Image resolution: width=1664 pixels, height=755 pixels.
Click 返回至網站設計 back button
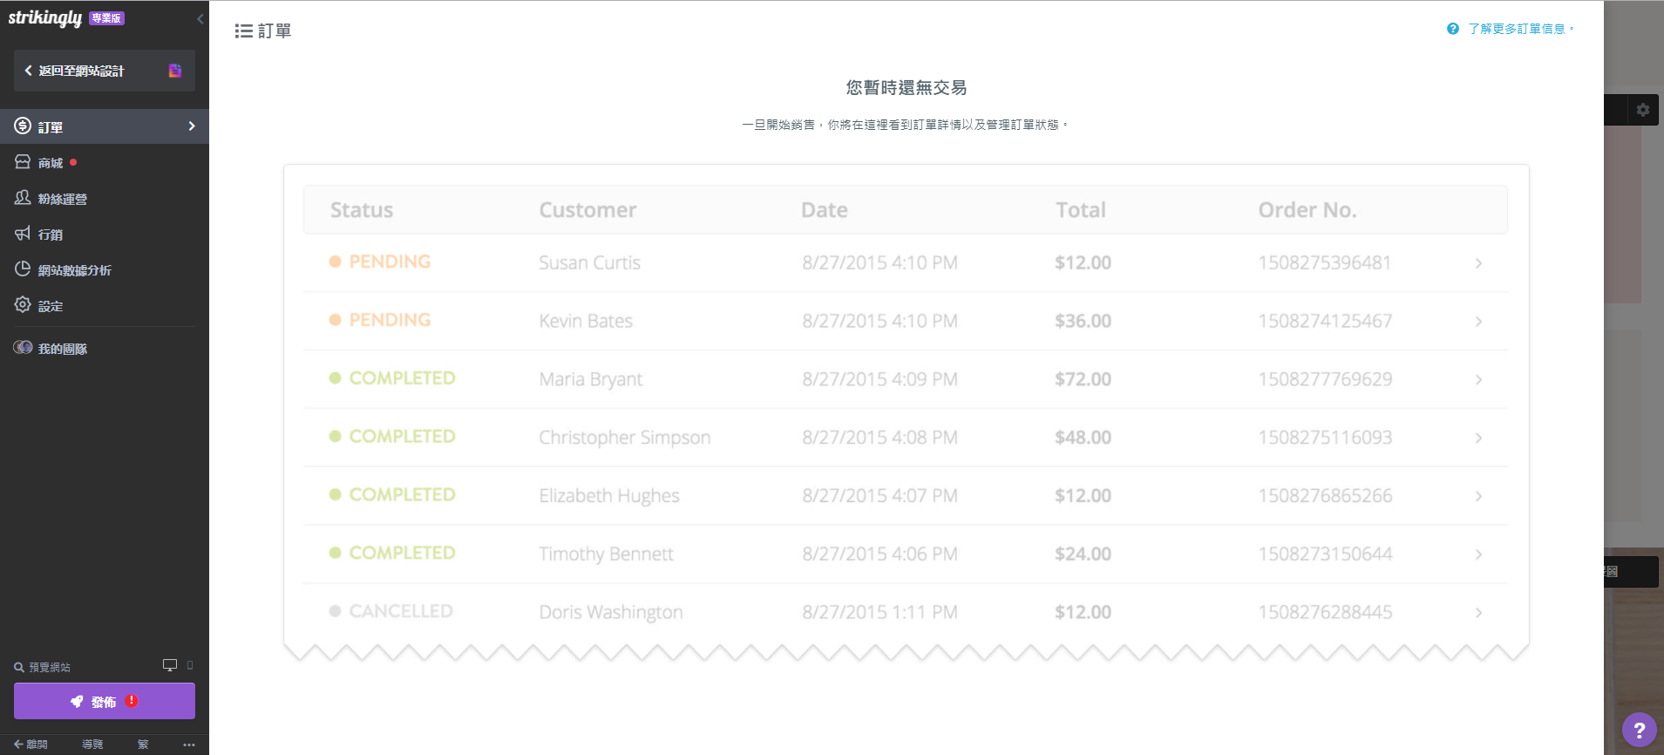pos(80,71)
